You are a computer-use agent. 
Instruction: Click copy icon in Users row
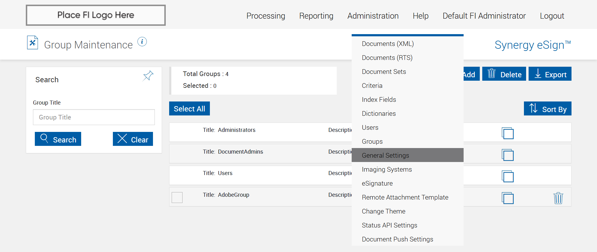click(507, 176)
